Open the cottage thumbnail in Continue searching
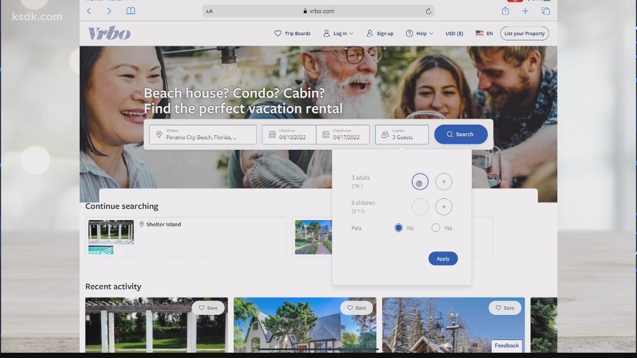The height and width of the screenshot is (358, 637). (314, 237)
